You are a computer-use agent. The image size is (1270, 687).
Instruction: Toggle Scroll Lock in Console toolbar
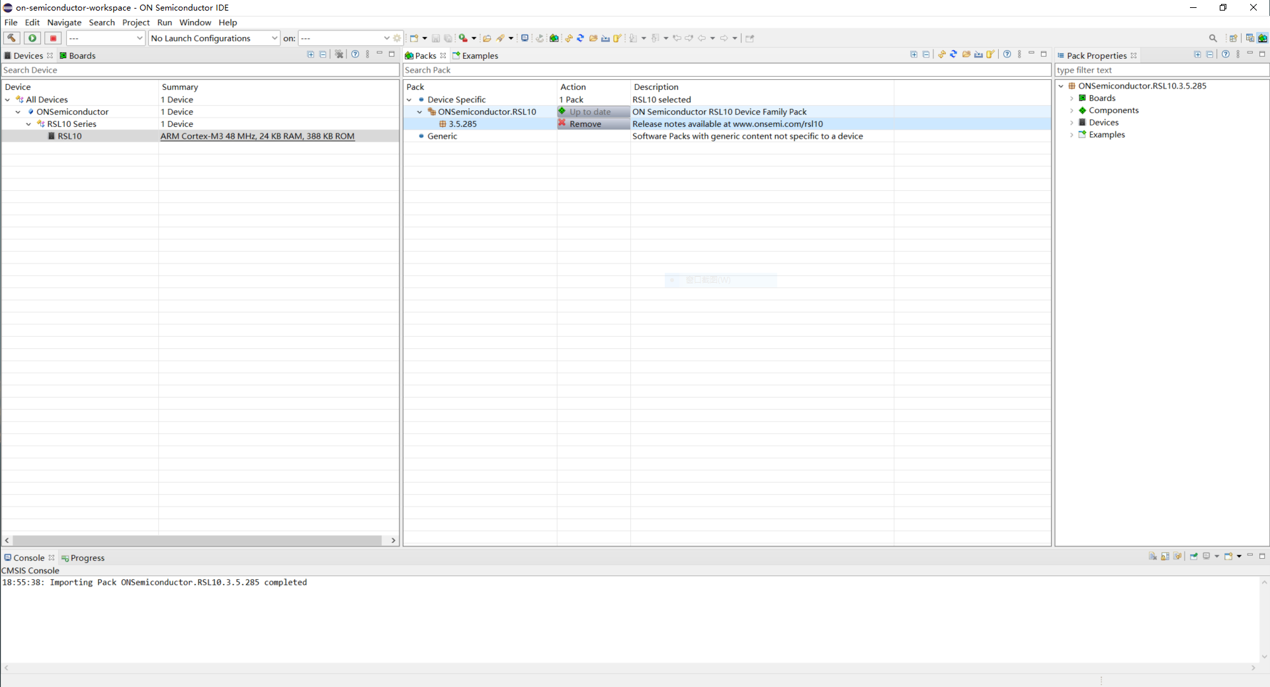[x=1165, y=556]
